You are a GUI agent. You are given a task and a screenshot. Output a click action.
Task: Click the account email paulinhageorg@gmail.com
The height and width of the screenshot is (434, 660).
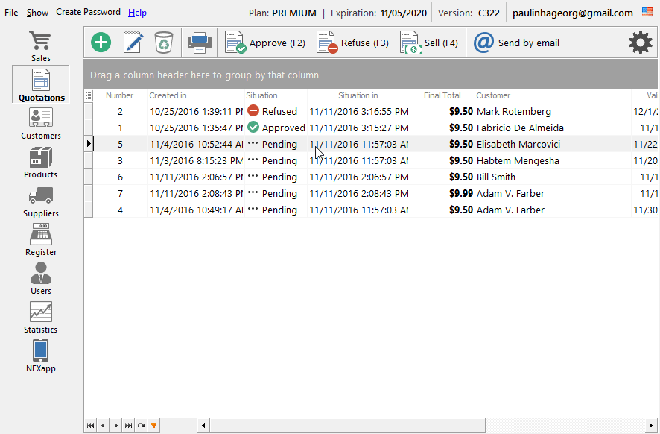(572, 13)
